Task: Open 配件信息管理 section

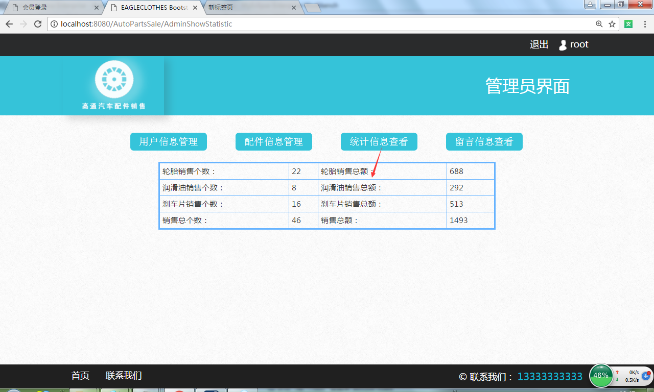Action: pos(274,141)
